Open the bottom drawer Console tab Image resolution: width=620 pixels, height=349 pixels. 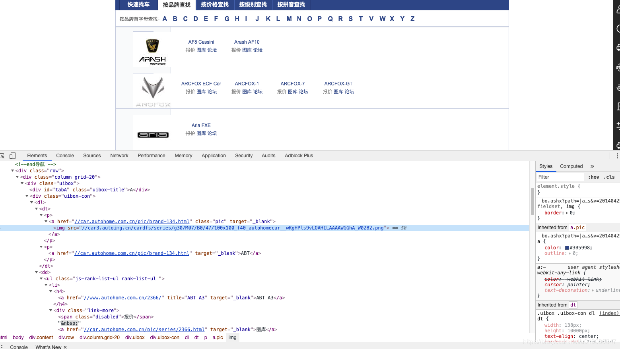(19, 347)
